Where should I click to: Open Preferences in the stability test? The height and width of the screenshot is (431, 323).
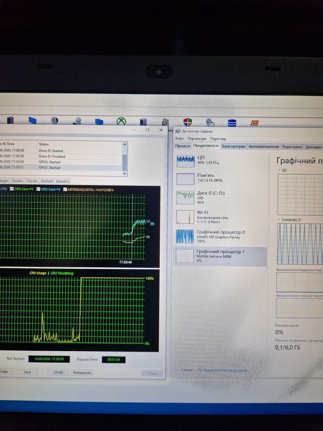pyautogui.click(x=82, y=373)
